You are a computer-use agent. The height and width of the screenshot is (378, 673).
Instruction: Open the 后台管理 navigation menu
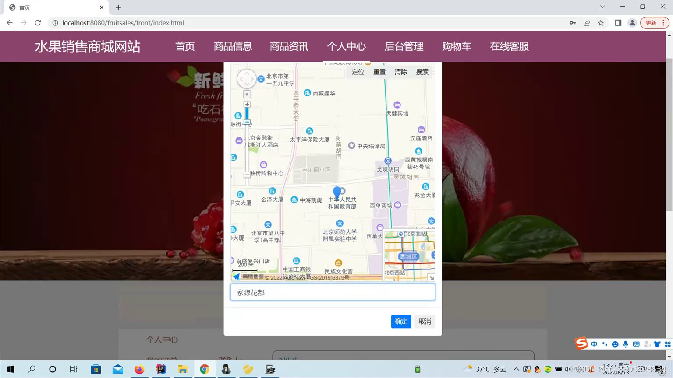click(404, 46)
